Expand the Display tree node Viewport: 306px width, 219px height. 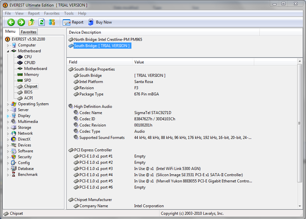(x=8, y=116)
